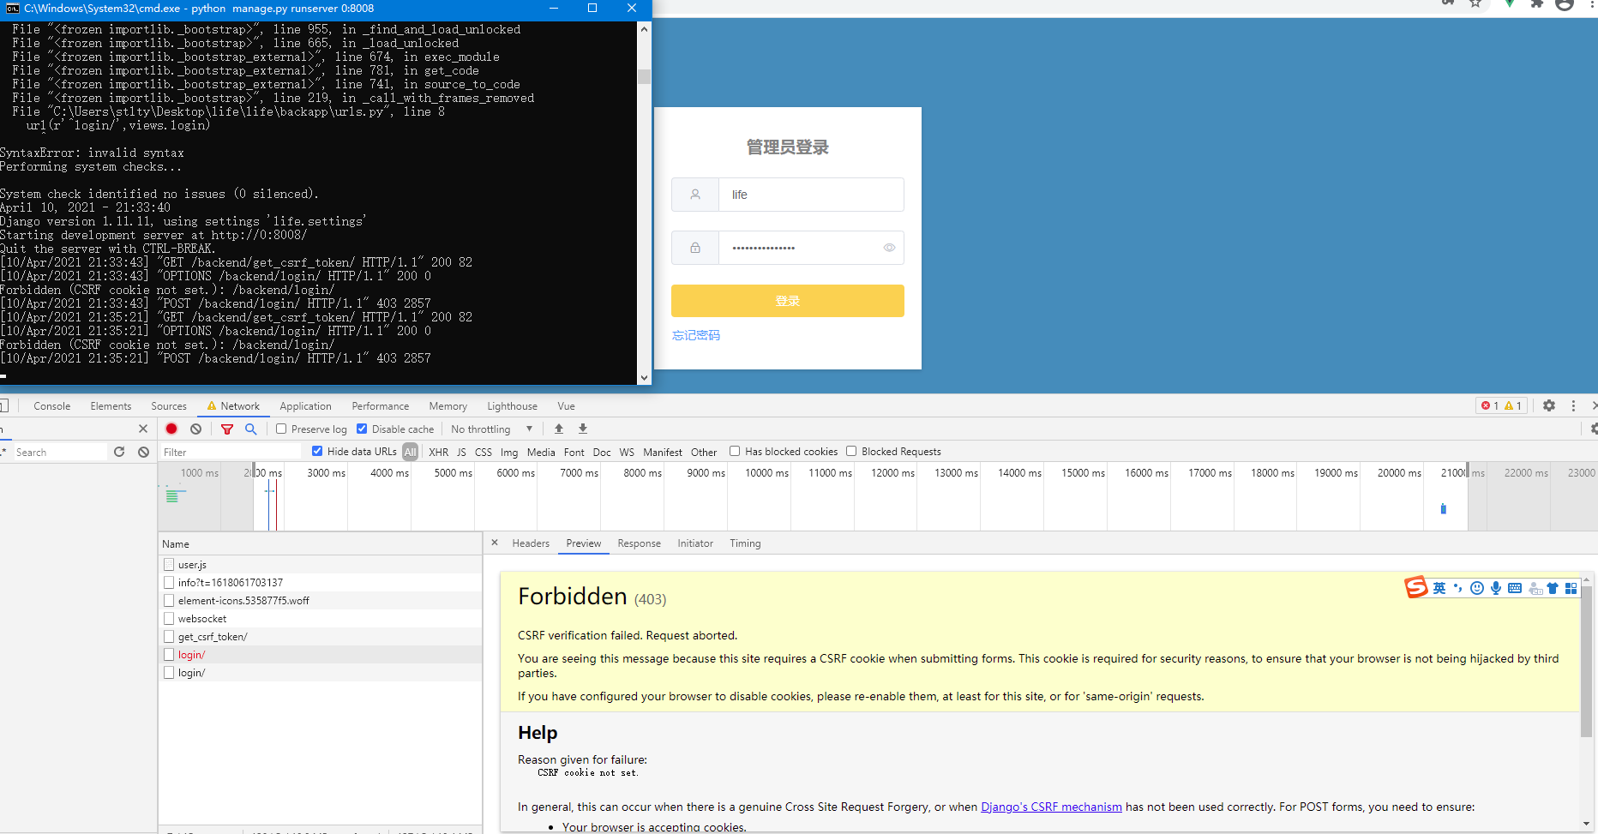The width and height of the screenshot is (1598, 834).
Task: Open the Application tab
Action: pos(305,406)
